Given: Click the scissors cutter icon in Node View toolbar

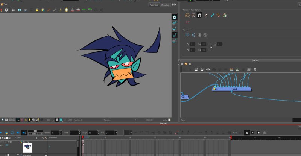Looking at the screenshot, I should tap(255, 69).
